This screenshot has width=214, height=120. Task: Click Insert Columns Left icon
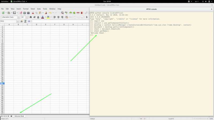point(74,13)
